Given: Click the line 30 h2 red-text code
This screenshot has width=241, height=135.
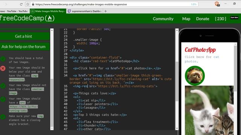Looking at the screenshot, I should tap(106, 61).
